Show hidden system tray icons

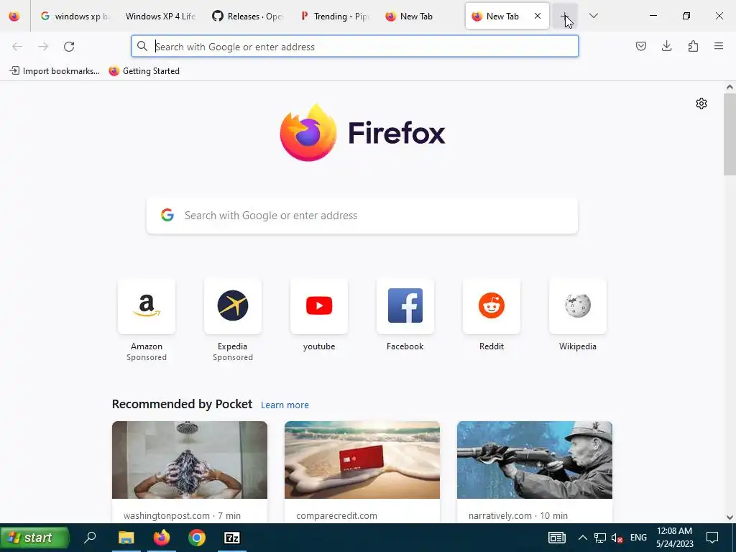[582, 538]
